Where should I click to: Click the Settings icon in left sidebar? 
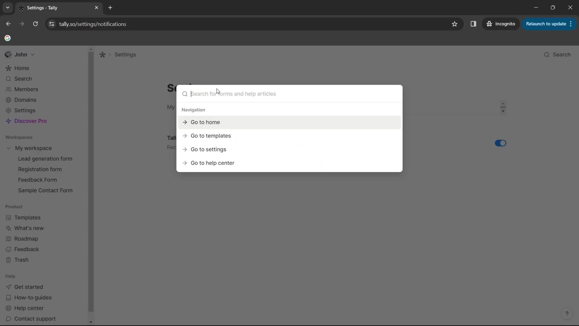(9, 110)
